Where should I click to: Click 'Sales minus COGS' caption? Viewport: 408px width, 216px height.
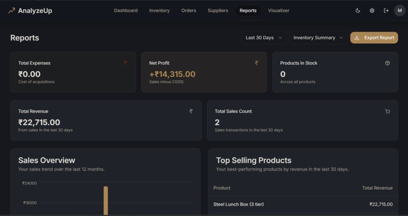click(x=166, y=81)
